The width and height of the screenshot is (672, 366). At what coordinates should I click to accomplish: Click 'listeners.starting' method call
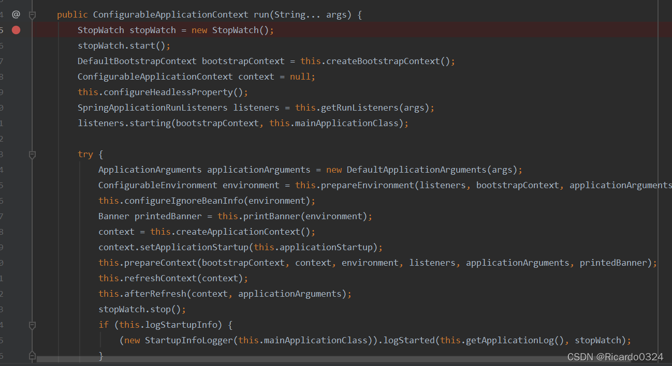click(124, 123)
